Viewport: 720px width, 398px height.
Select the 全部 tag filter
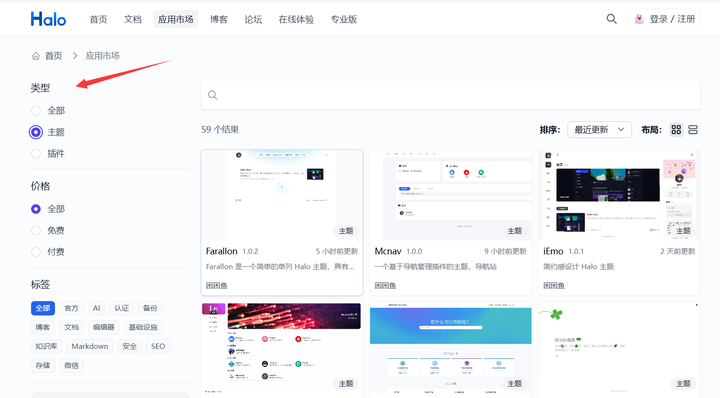click(x=43, y=308)
